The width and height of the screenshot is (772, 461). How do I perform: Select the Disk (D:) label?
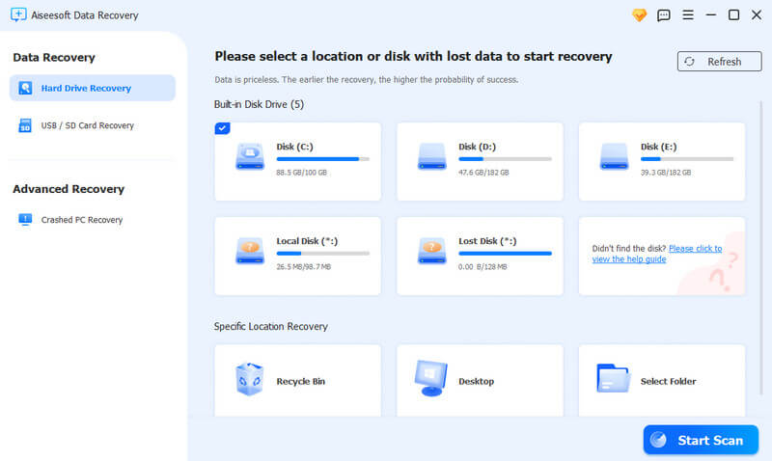tap(477, 147)
